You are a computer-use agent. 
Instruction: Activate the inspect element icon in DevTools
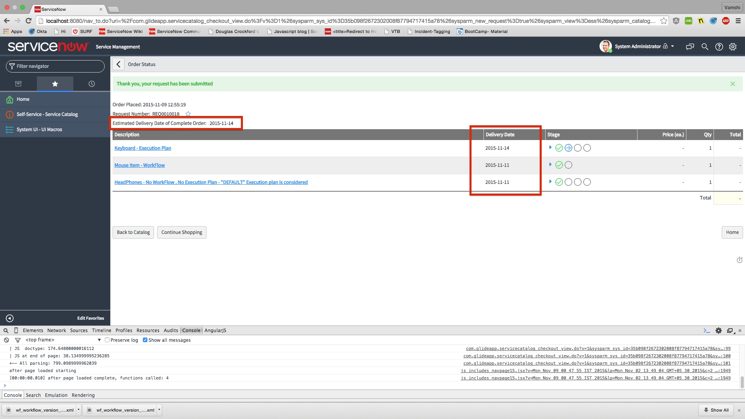pyautogui.click(x=5, y=331)
